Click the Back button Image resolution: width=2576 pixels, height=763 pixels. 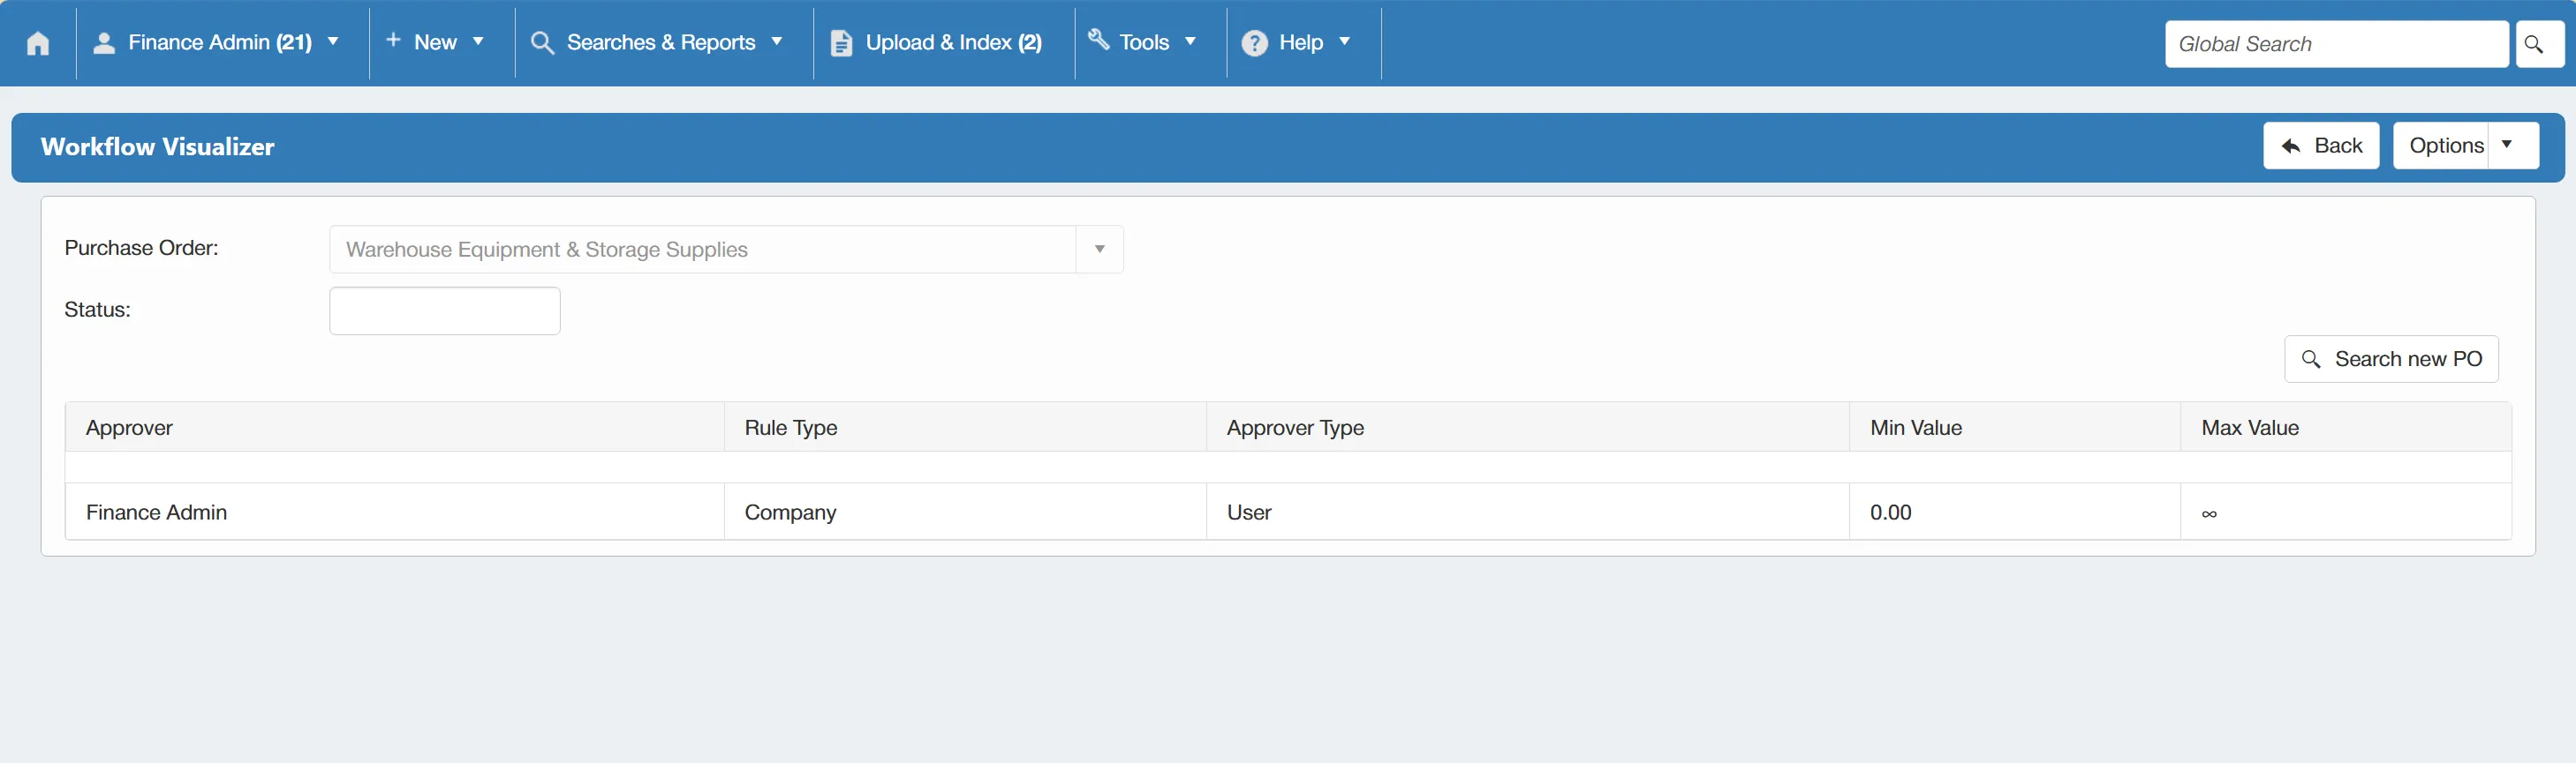pyautogui.click(x=2321, y=146)
